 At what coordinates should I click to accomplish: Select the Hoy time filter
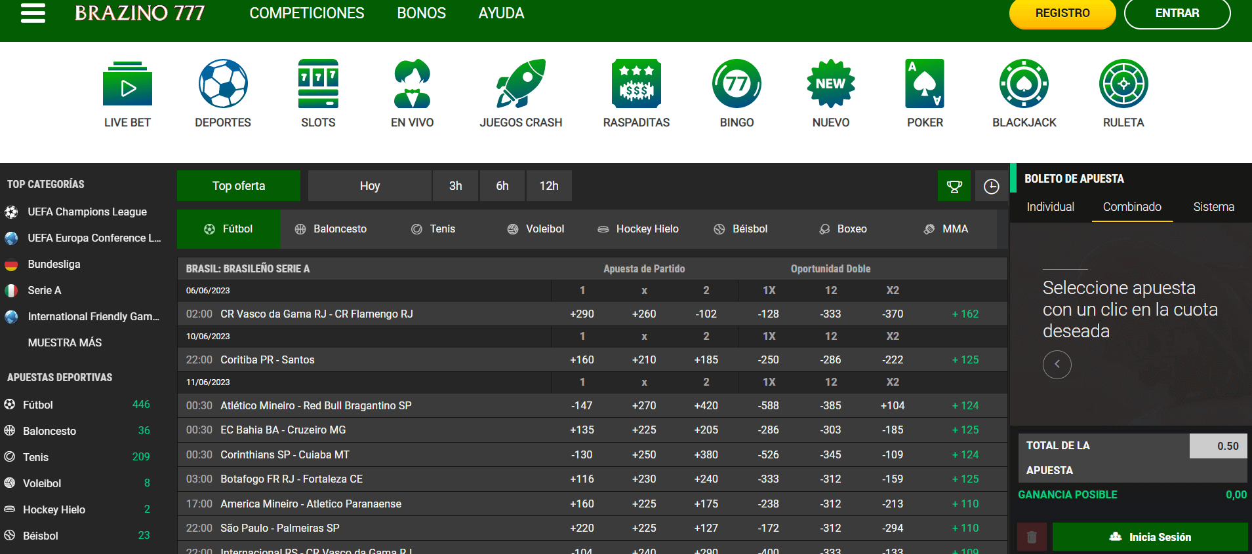(370, 186)
